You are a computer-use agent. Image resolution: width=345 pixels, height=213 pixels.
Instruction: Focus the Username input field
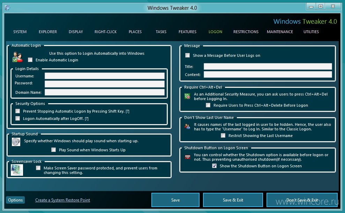point(105,76)
